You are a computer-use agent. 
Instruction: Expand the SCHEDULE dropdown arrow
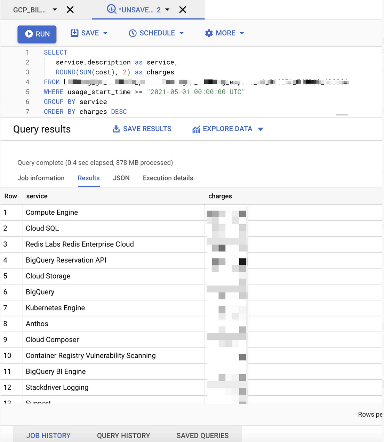coord(182,33)
